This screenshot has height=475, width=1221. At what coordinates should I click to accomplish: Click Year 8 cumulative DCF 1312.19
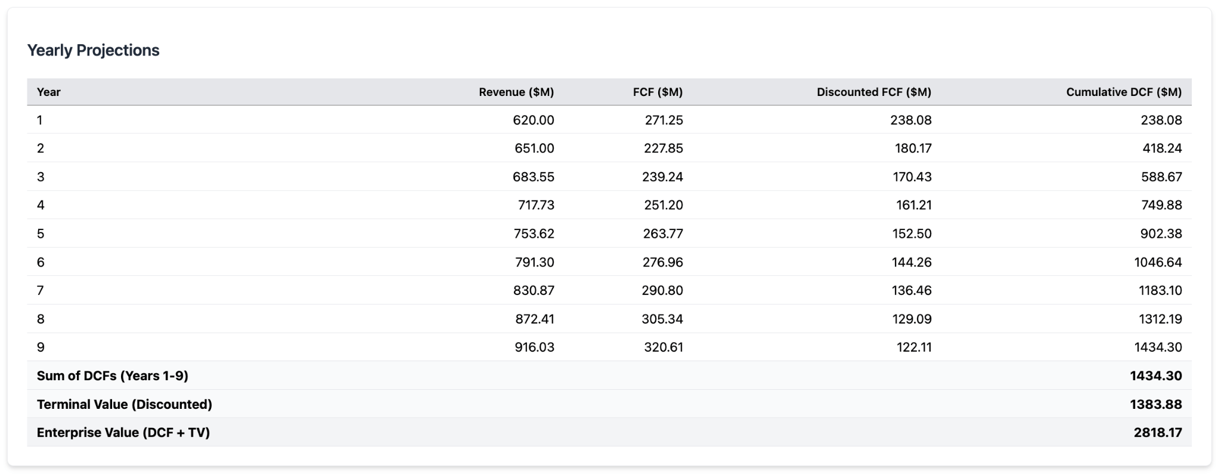point(1160,319)
